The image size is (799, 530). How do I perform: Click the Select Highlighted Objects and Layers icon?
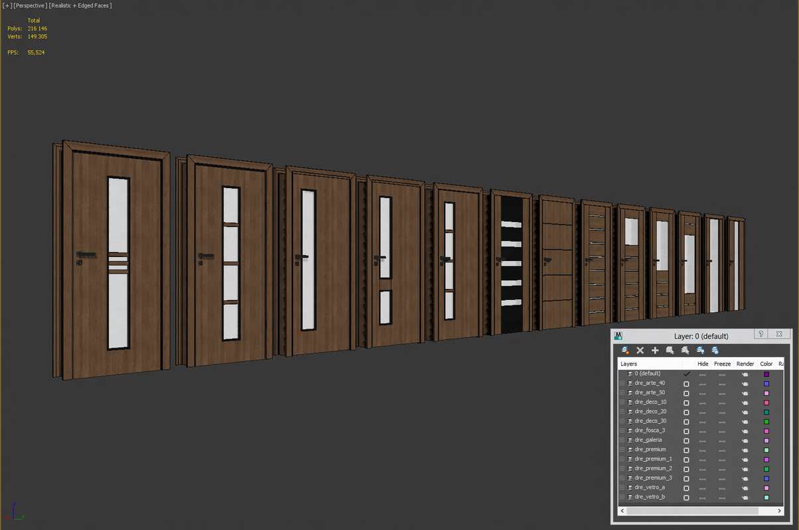(x=670, y=350)
